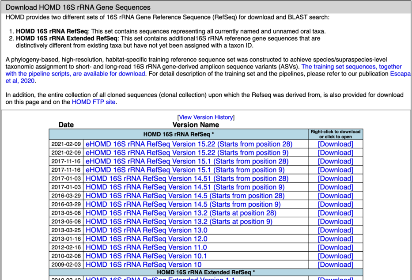Open HOMD RefSeq Version 14.51 position 28
The height and width of the screenshot is (280, 412).
187,178
